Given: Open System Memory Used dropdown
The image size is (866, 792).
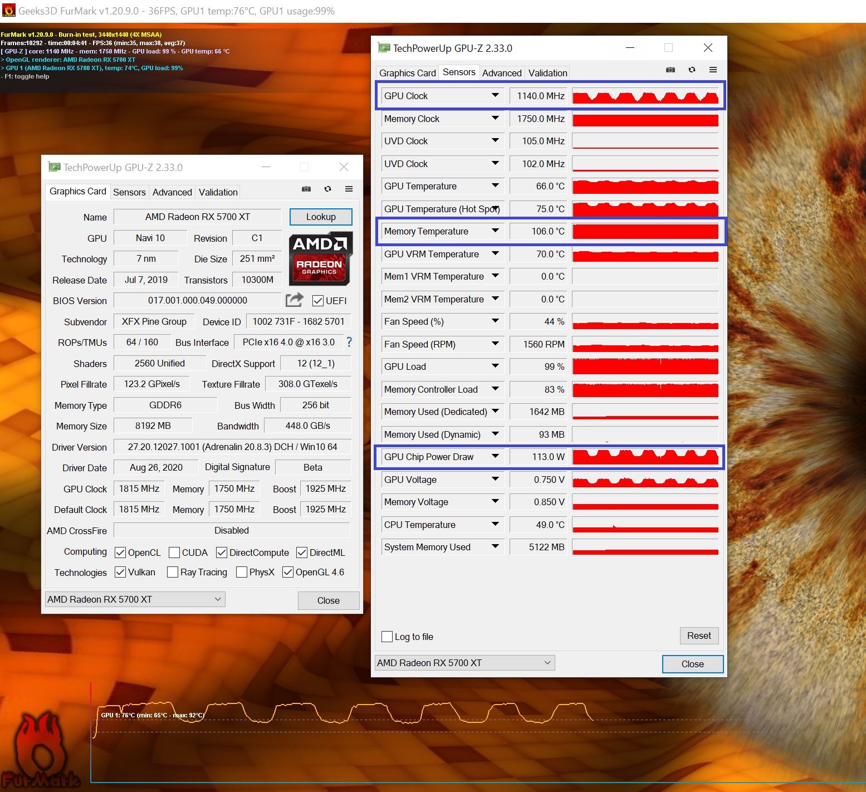Looking at the screenshot, I should [495, 546].
